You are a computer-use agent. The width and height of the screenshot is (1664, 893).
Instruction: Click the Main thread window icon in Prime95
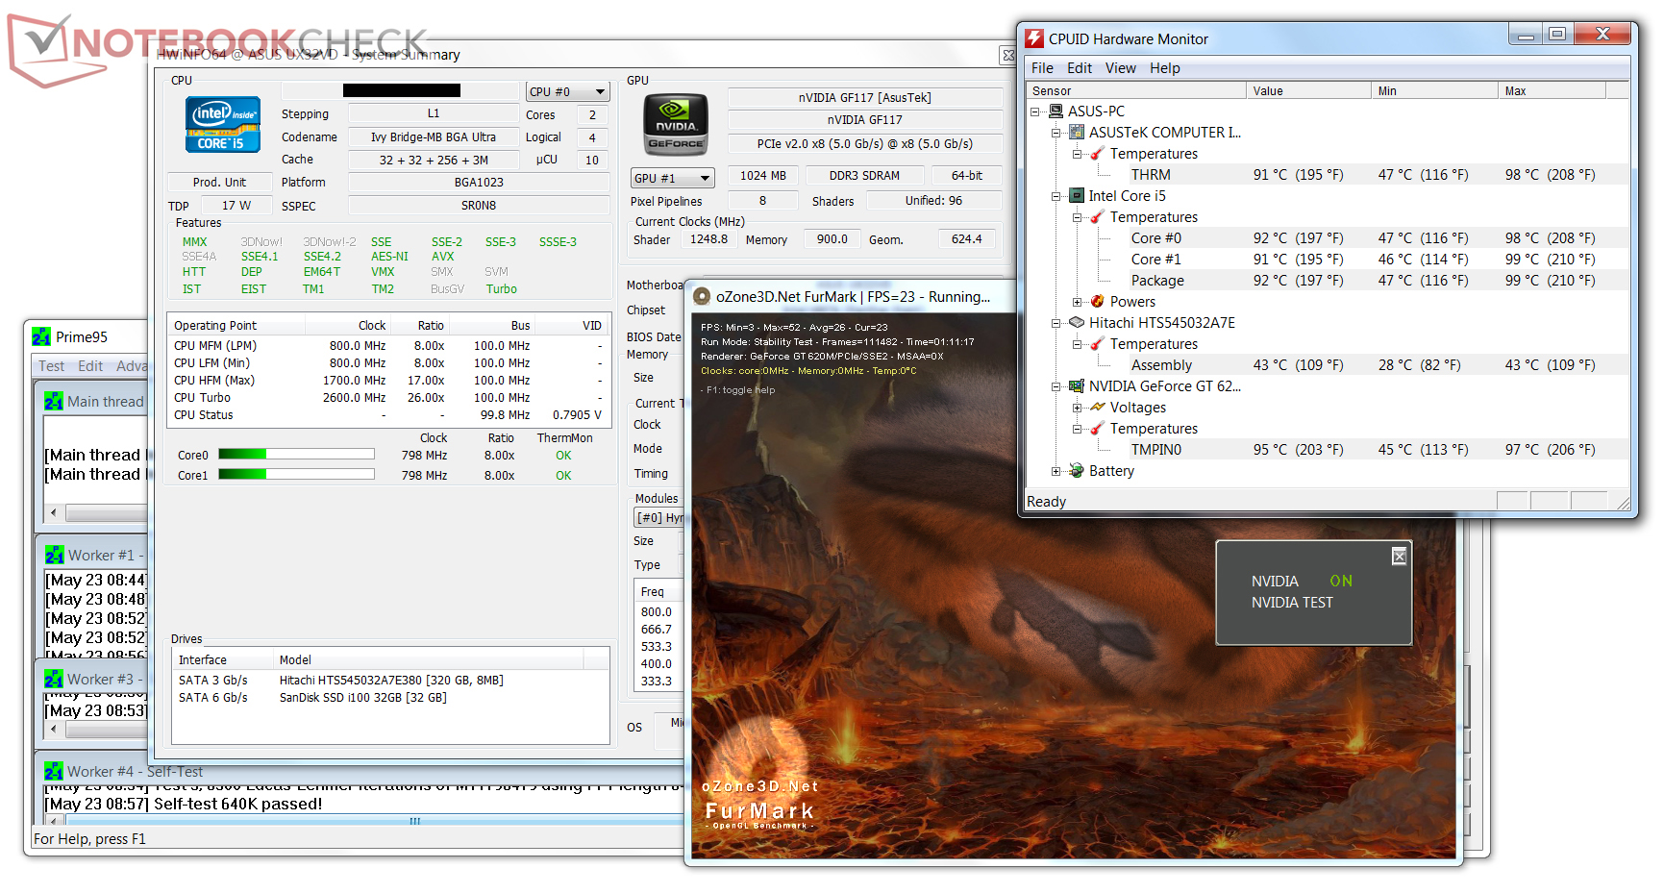point(54,402)
